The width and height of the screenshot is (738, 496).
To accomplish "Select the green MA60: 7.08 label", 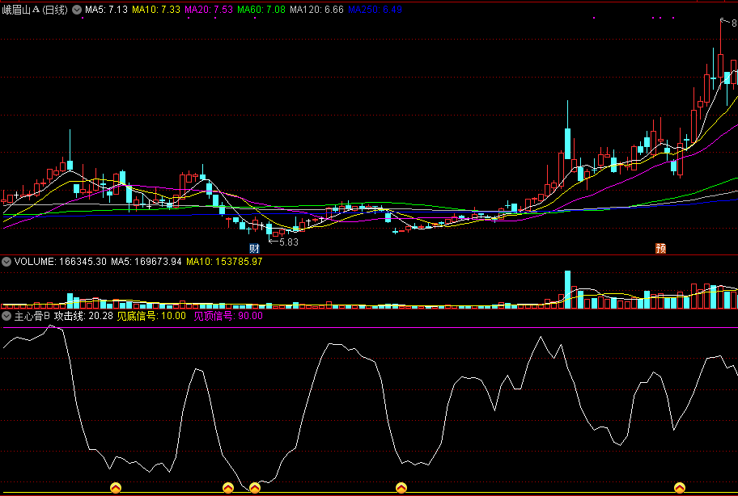I will tap(261, 10).
